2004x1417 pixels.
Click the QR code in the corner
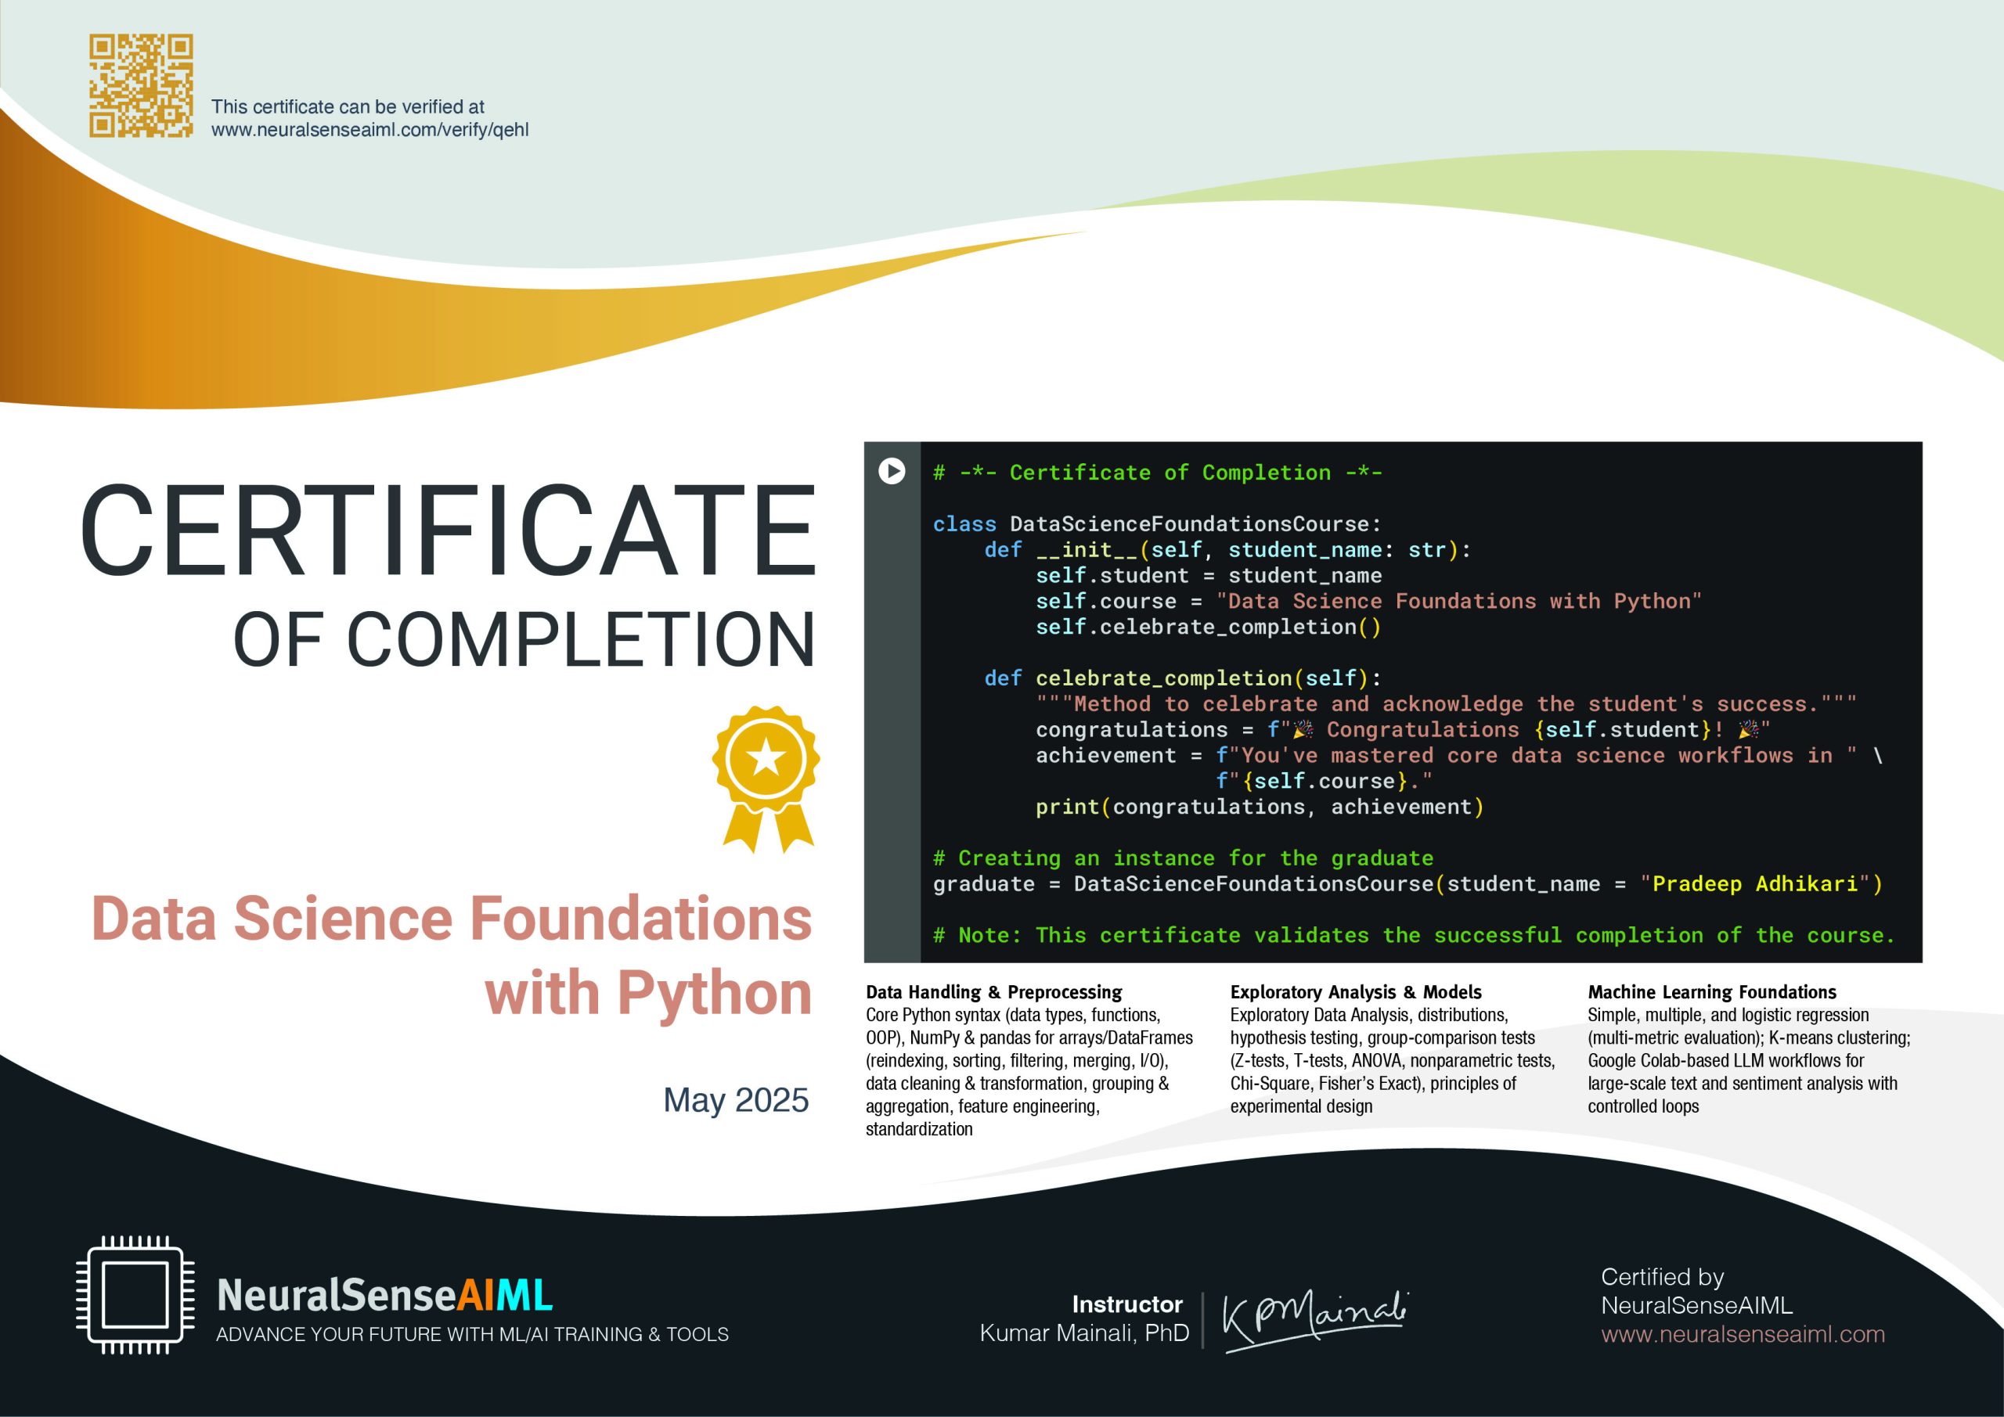[x=141, y=85]
